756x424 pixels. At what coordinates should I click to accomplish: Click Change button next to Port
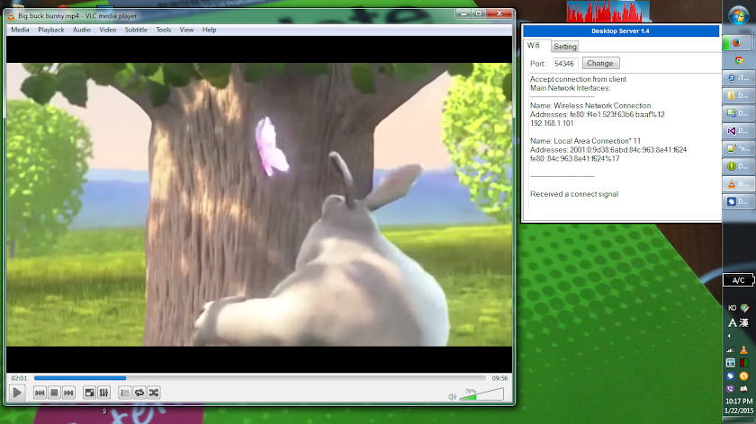[x=600, y=63]
